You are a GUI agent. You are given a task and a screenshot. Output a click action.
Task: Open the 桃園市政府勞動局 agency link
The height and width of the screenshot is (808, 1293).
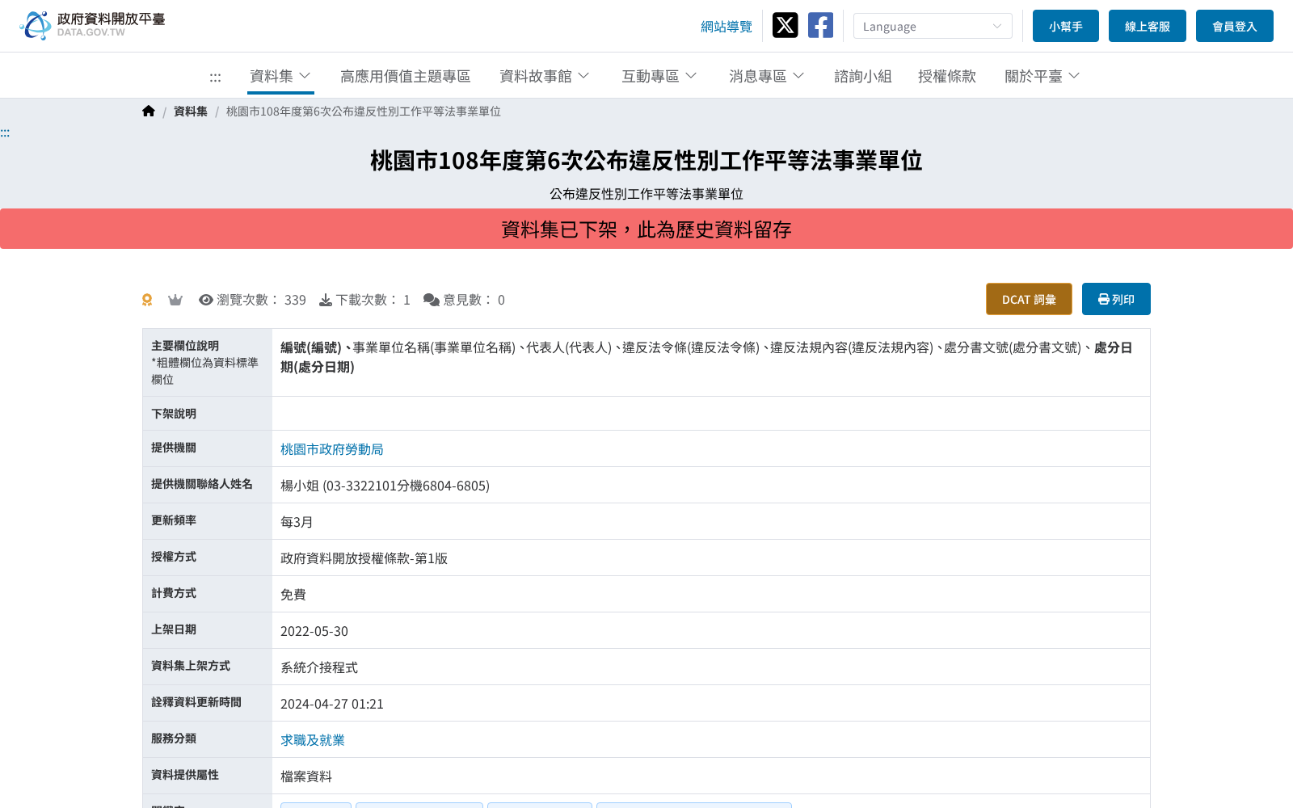[332, 449]
